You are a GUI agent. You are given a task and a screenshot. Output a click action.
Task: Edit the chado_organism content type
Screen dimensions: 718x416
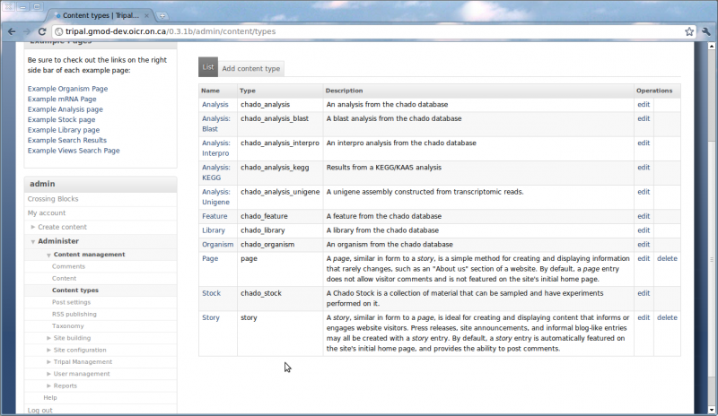(x=644, y=245)
